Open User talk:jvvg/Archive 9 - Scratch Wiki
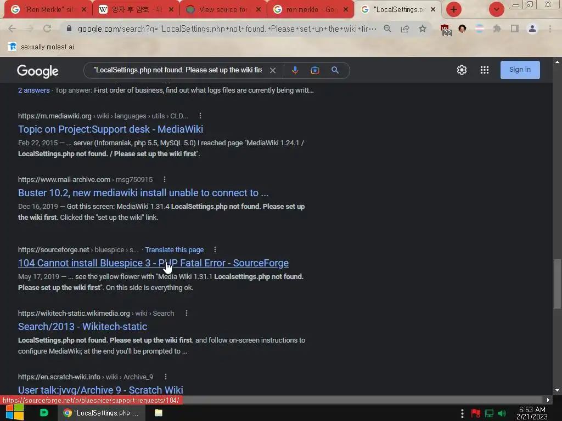Screen dimensions: 562x421 pos(100,390)
